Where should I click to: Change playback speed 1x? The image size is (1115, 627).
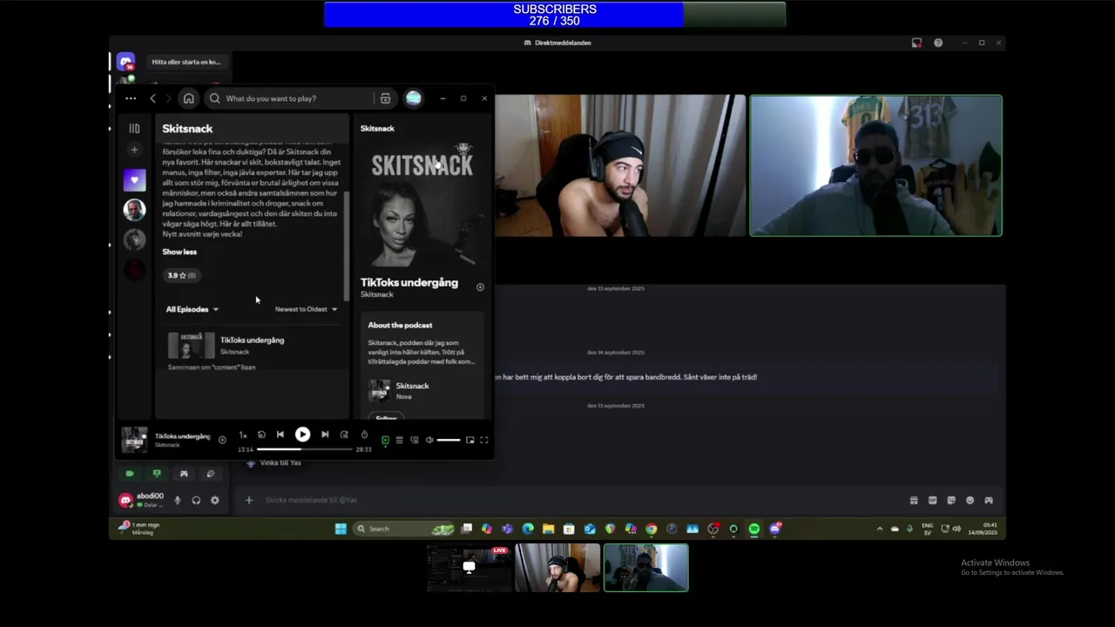point(243,435)
